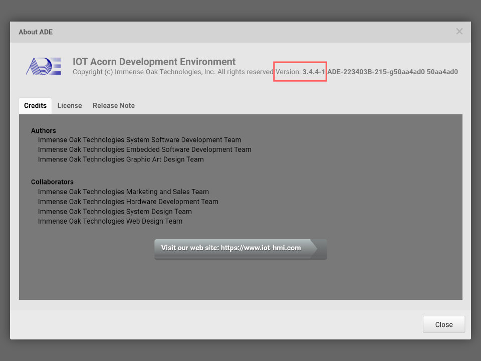This screenshot has height=361, width=481.
Task: Click the ADE logo icon
Action: (x=44, y=66)
